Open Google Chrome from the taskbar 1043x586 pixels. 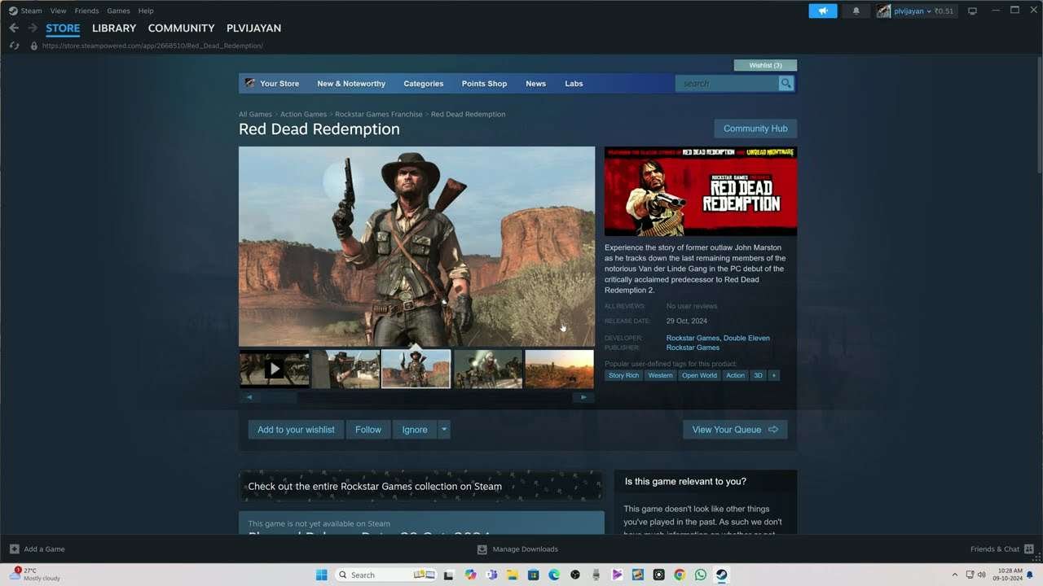pos(680,575)
